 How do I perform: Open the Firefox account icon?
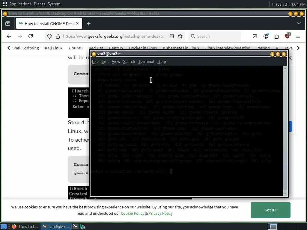pyautogui.click(x=266, y=36)
